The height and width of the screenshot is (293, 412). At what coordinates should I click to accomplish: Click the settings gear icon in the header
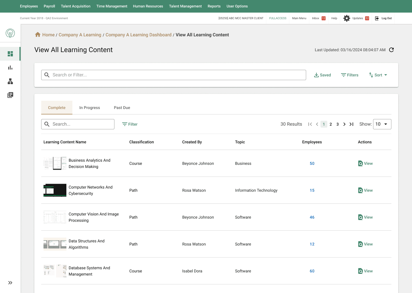346,18
